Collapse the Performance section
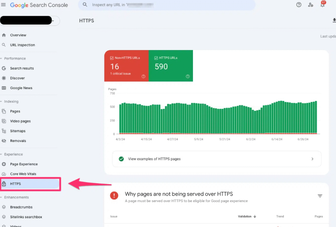Image resolution: width=336 pixels, height=227 pixels. [x=1, y=59]
